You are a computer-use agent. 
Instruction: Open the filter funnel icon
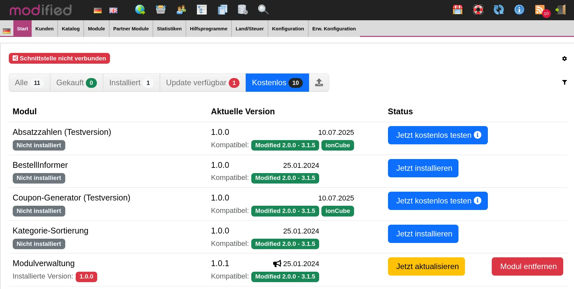564,83
